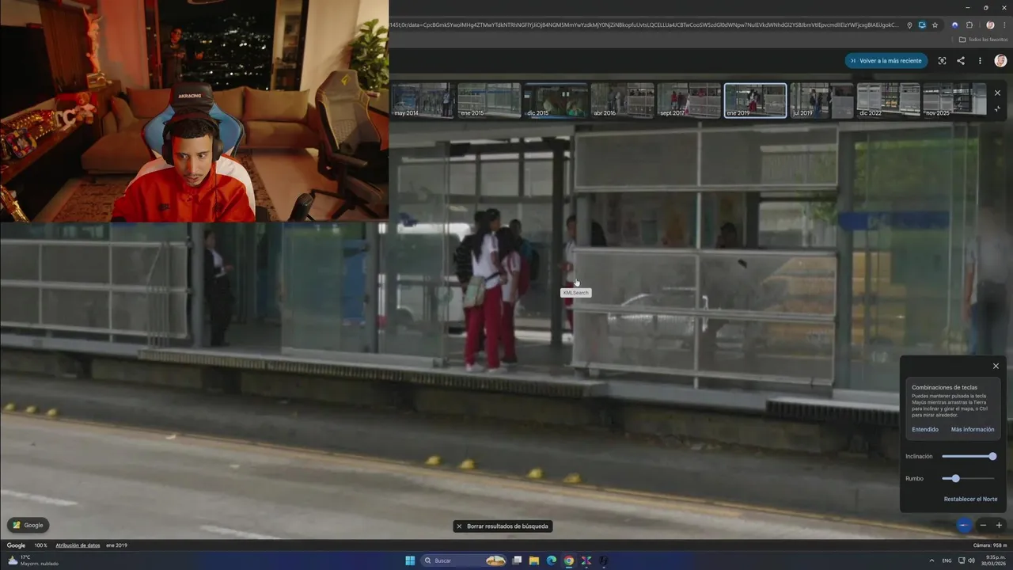Close the historical imagery timeline strip

point(997,93)
